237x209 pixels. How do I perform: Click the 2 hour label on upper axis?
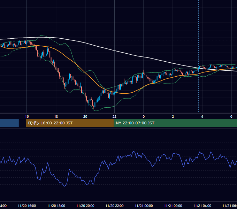[x=173, y=117]
